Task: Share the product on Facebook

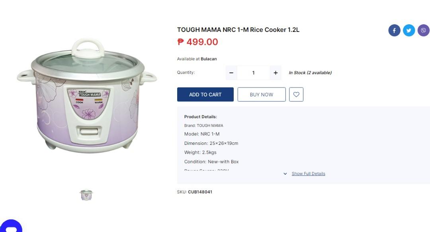Action: point(394,30)
